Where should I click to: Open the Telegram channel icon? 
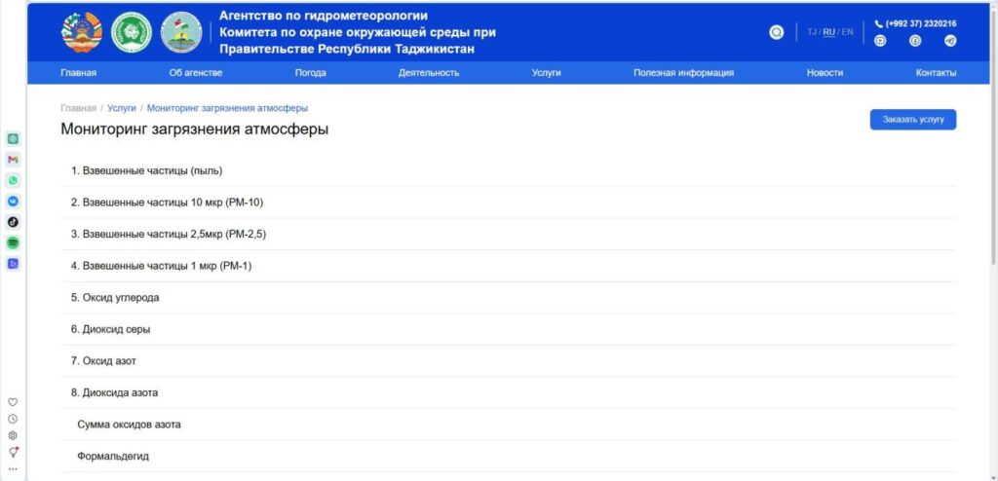tap(950, 41)
